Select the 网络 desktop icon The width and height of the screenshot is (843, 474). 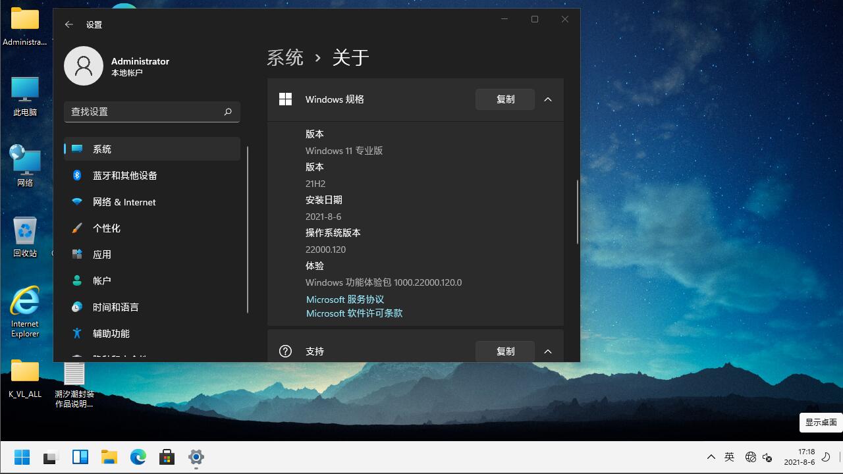25,166
